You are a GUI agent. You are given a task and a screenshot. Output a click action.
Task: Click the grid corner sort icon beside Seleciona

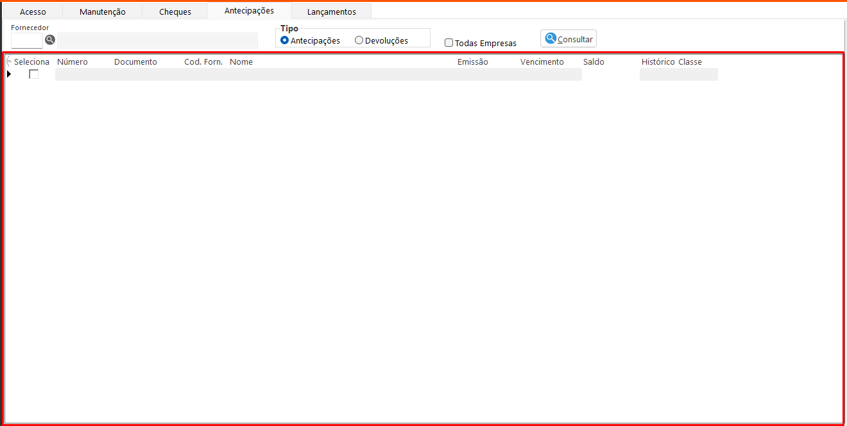click(x=8, y=62)
